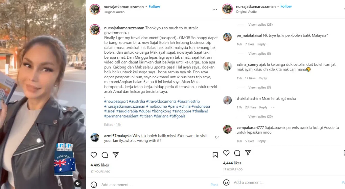Save the post with the bookmark icon
The width and height of the screenshot is (345, 189).
click(215, 155)
